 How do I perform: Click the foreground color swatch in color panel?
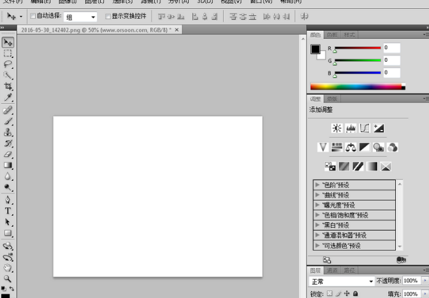coord(315,50)
